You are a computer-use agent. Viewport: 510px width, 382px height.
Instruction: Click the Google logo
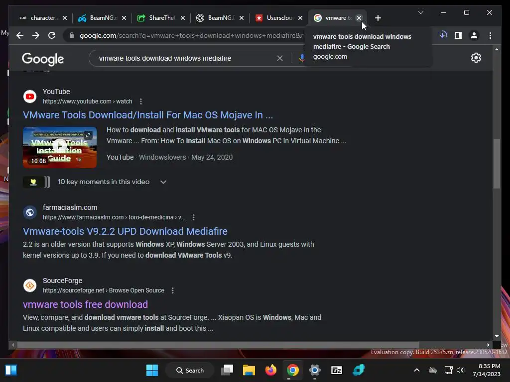(x=43, y=59)
